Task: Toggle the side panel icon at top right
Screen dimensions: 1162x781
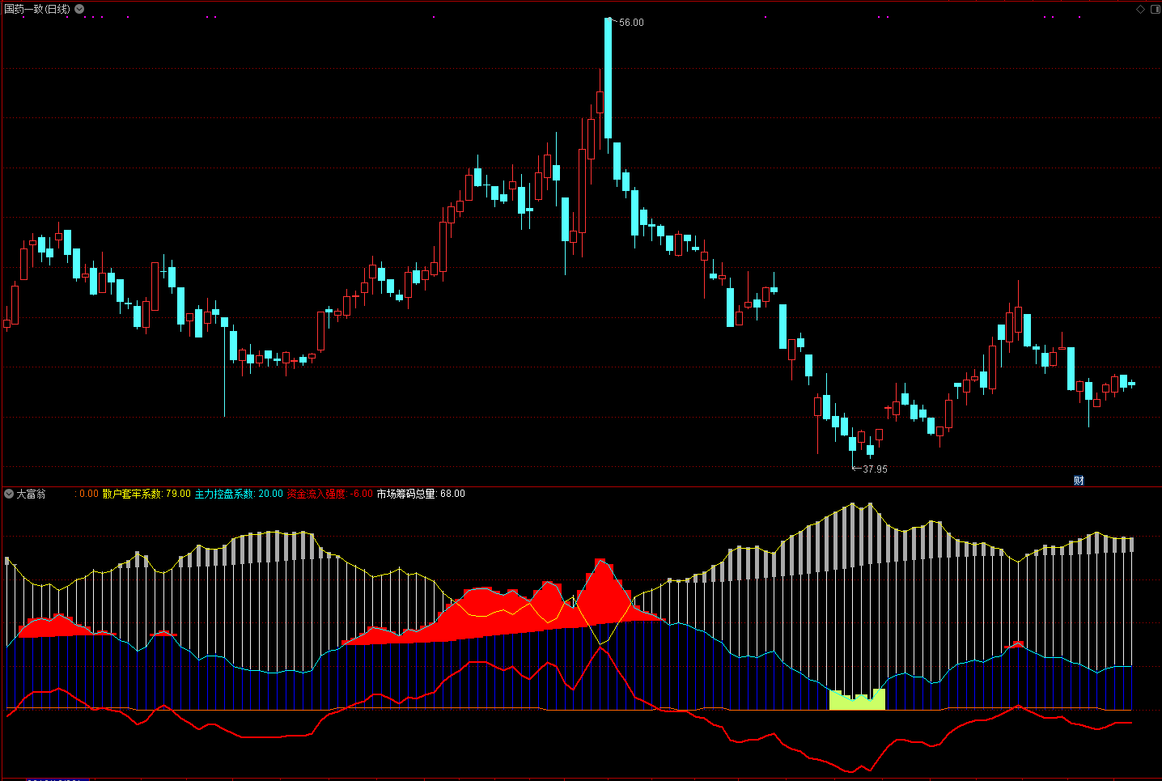Action: (1155, 9)
